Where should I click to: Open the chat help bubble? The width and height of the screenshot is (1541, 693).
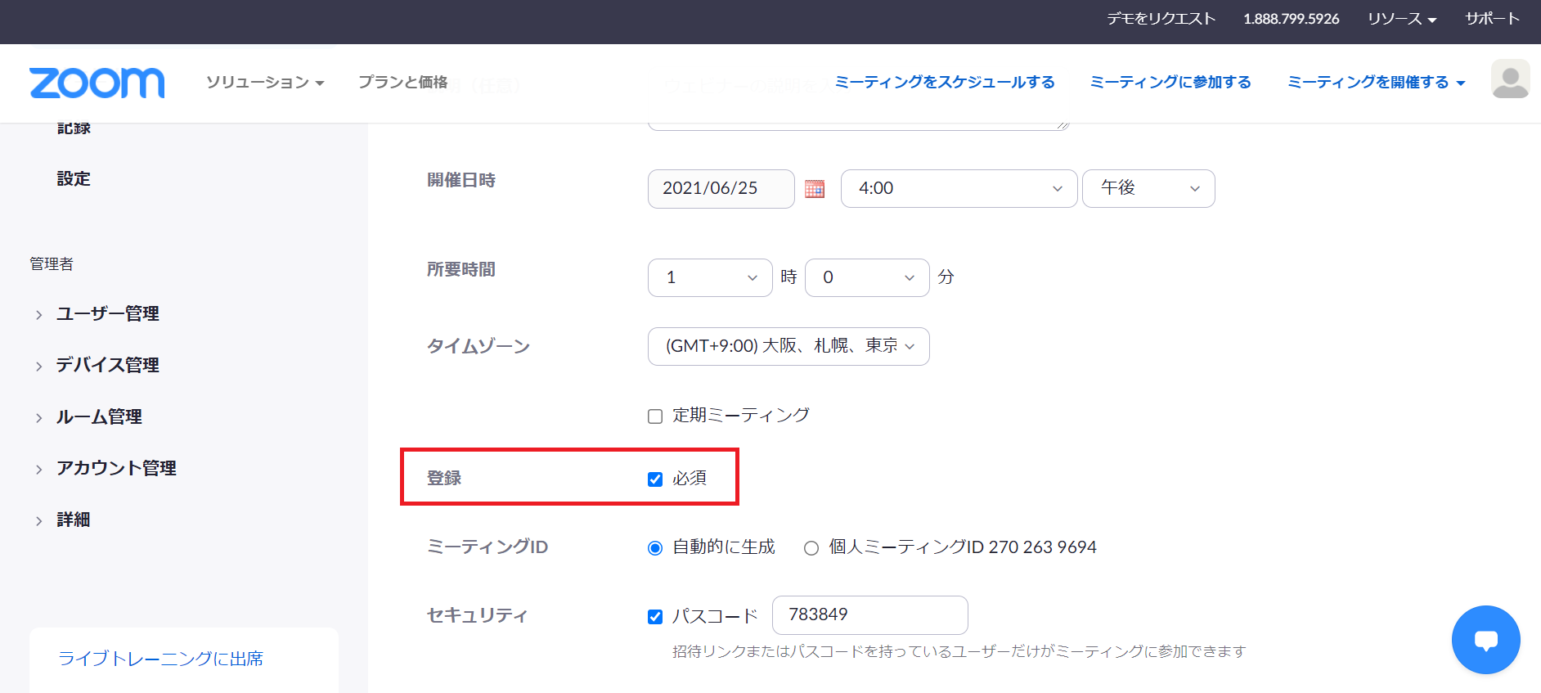(1485, 640)
